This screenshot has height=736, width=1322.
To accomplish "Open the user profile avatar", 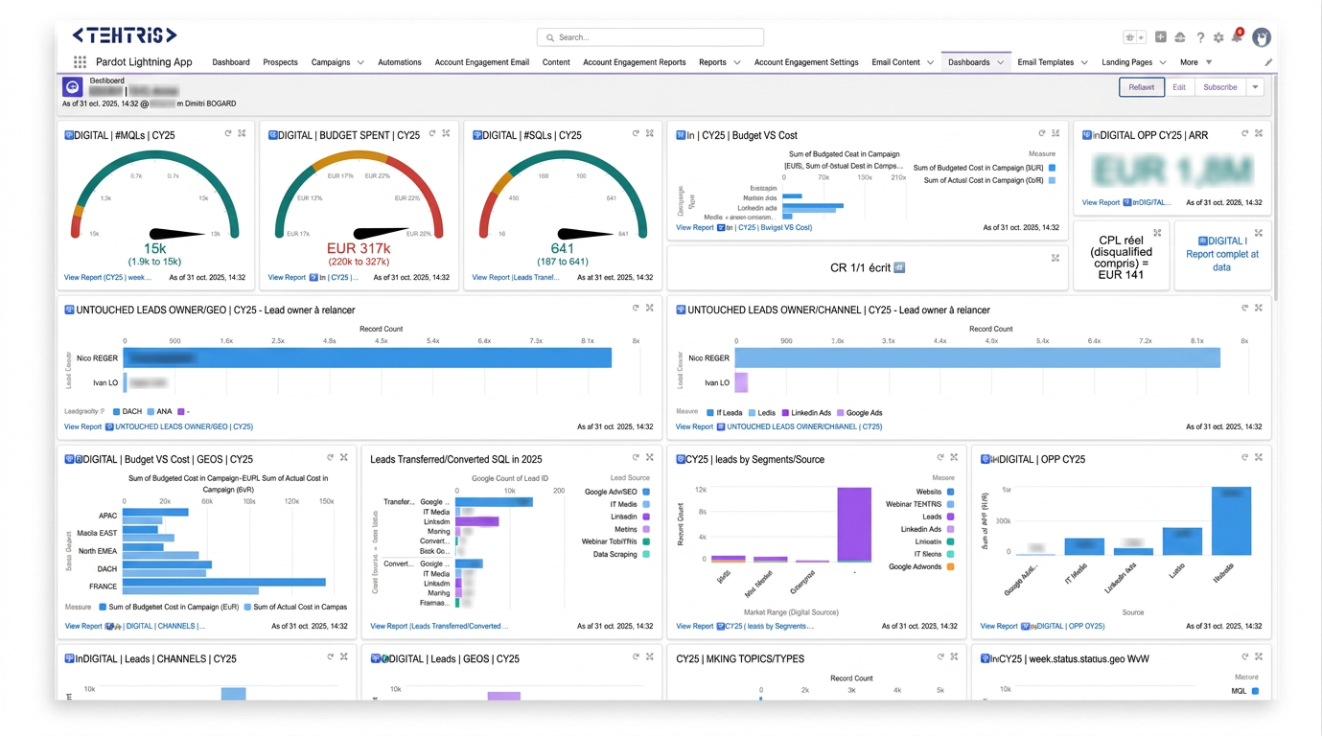I will 1262,37.
